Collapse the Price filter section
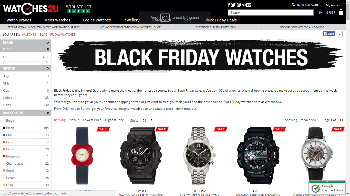 coord(26,49)
